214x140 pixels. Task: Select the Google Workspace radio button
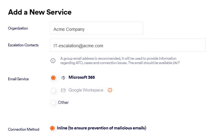53,90
